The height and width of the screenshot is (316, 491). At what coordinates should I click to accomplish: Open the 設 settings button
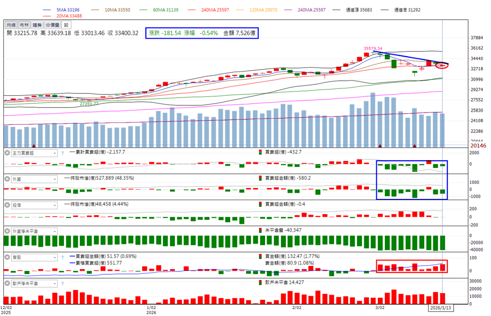(x=66, y=25)
